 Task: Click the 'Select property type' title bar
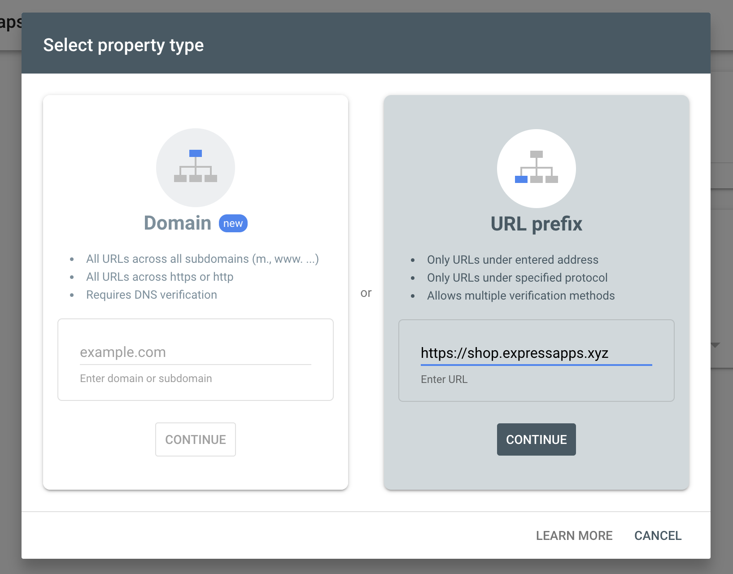123,45
